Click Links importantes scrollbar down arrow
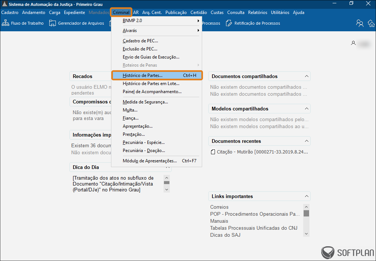Image resolution: width=376 pixels, height=261 pixels. (x=306, y=234)
